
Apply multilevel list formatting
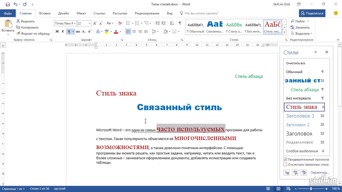tap(146, 23)
